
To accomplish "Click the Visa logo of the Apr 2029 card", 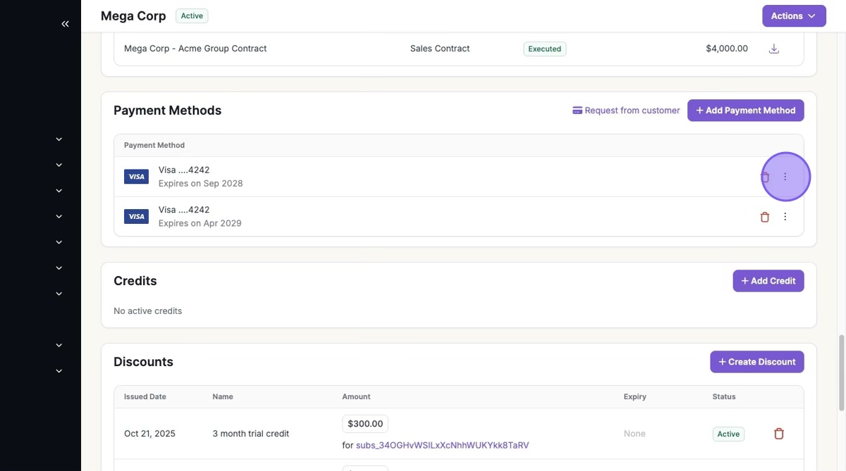I will click(x=136, y=217).
